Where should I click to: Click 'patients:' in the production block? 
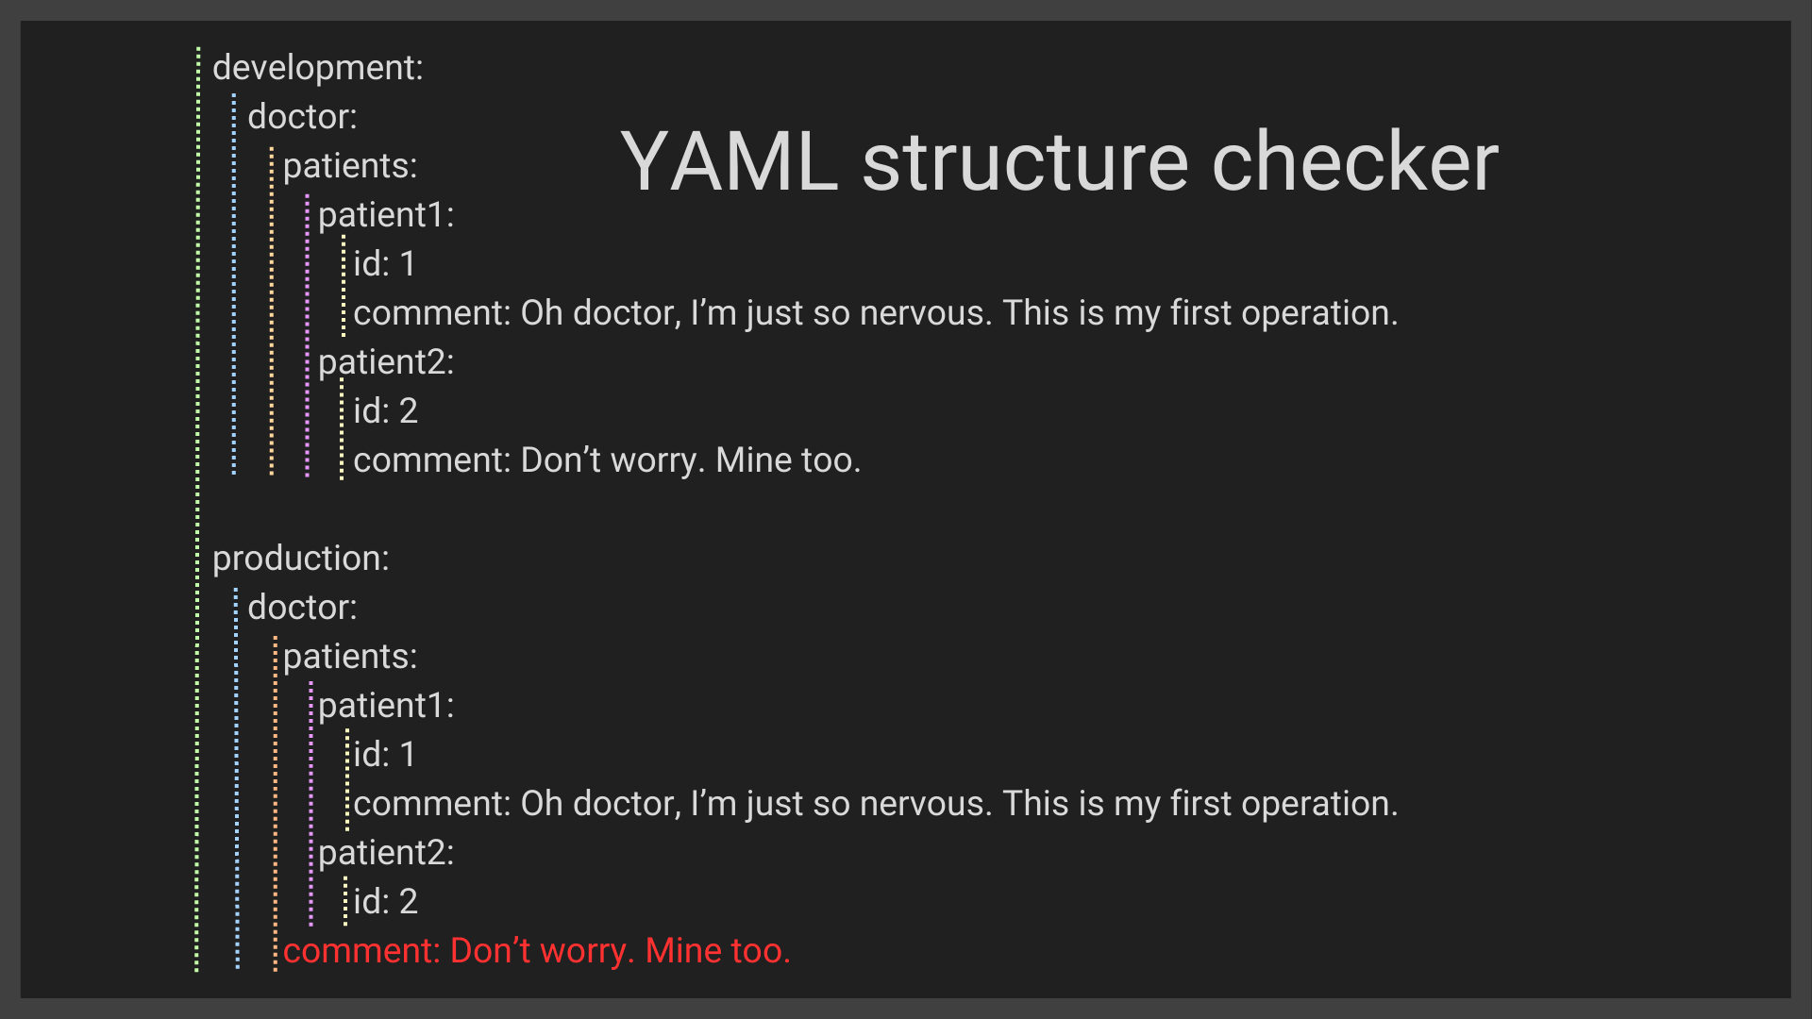click(x=349, y=657)
